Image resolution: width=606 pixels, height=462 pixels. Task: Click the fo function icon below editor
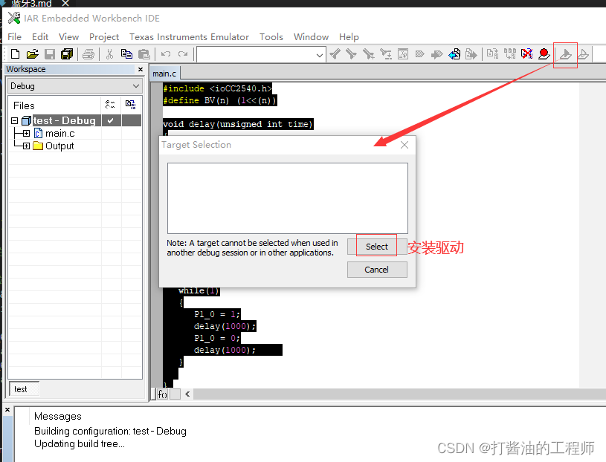point(162,394)
